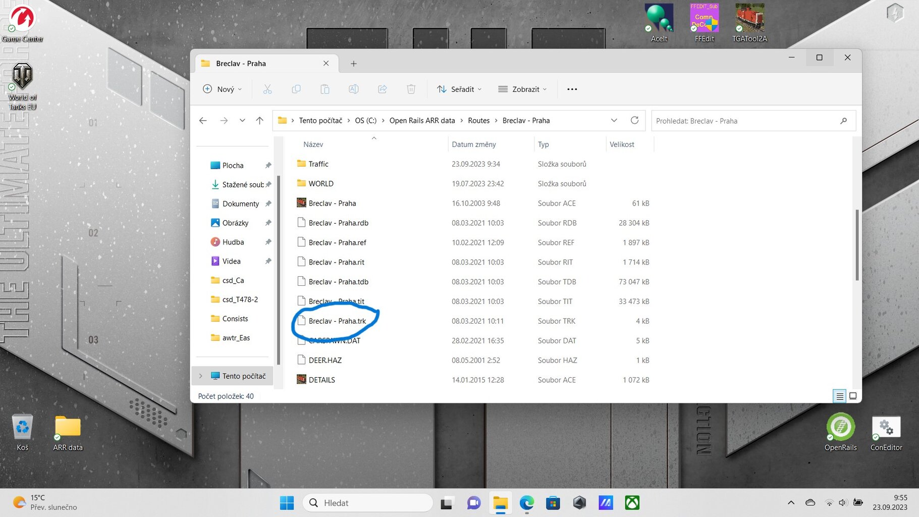This screenshot has width=919, height=517.
Task: Open the Game Center desktop icon
Action: (23, 24)
